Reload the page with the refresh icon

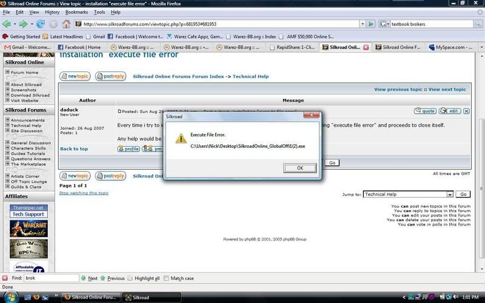tap(41, 24)
